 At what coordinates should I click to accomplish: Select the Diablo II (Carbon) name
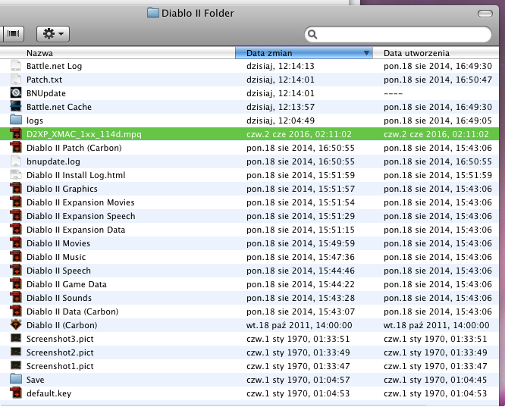click(x=62, y=325)
